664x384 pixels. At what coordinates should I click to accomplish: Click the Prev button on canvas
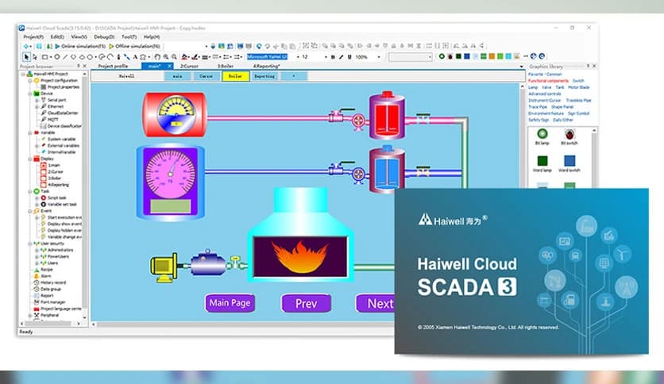tap(306, 303)
